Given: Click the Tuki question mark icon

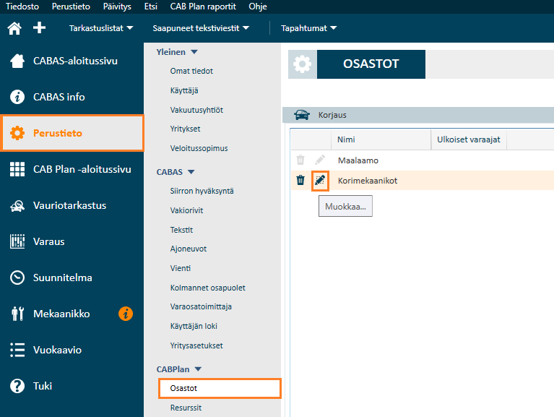Looking at the screenshot, I should 17,386.
